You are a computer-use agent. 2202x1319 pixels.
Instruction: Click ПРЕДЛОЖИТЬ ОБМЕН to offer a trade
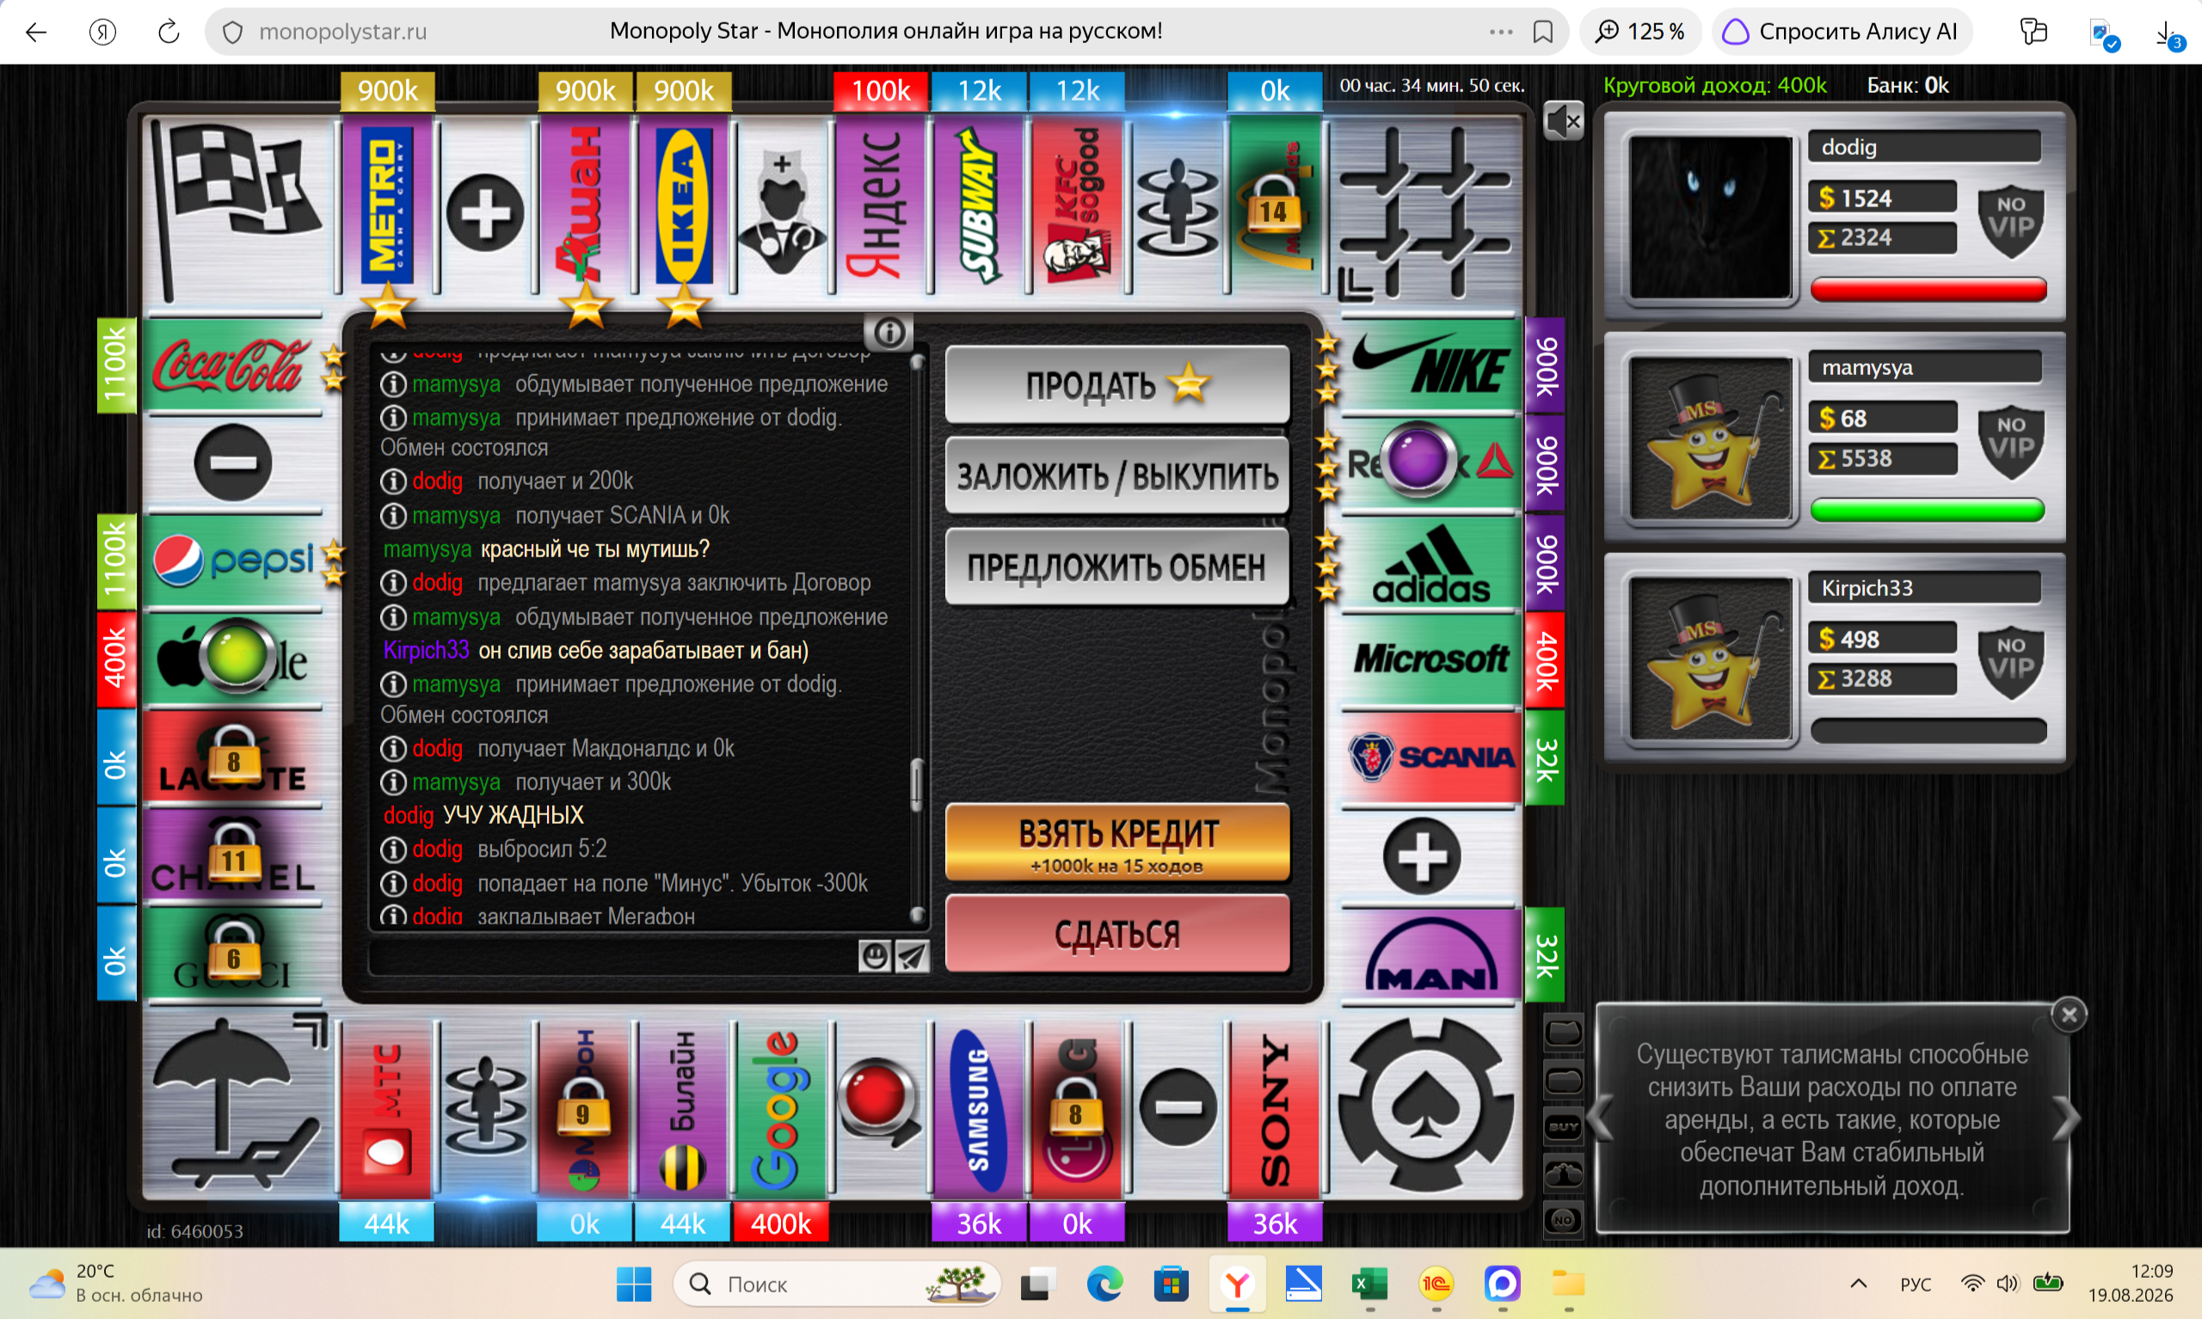tap(1116, 566)
